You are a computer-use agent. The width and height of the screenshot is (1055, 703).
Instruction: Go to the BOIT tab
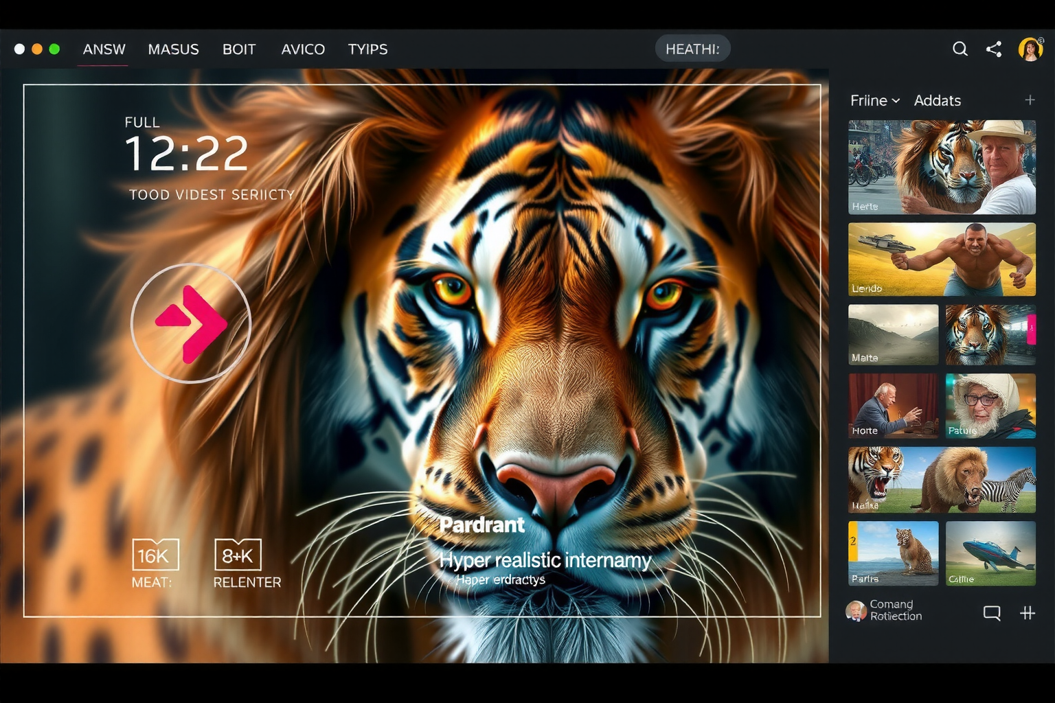pyautogui.click(x=239, y=49)
